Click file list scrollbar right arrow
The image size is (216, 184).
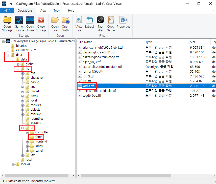(x=214, y=175)
